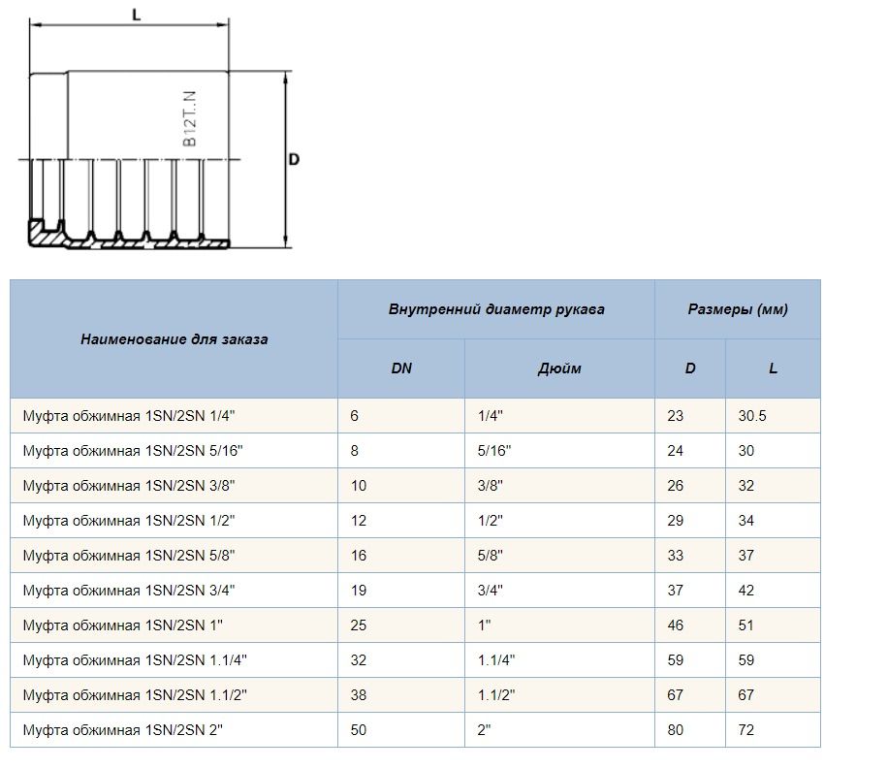
Task: Click the L dimension column header
Action: click(x=773, y=368)
